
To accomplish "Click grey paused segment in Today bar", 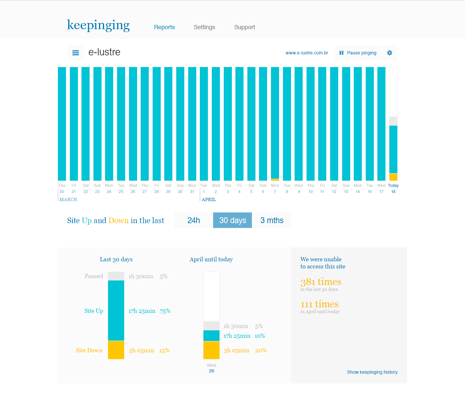I will click(393, 121).
